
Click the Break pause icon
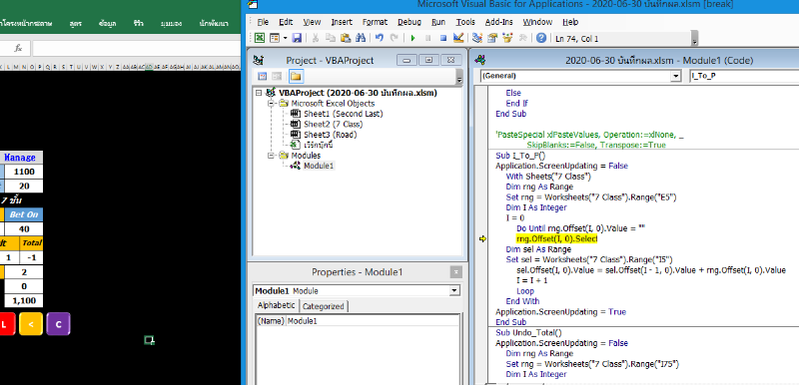pyautogui.click(x=428, y=38)
